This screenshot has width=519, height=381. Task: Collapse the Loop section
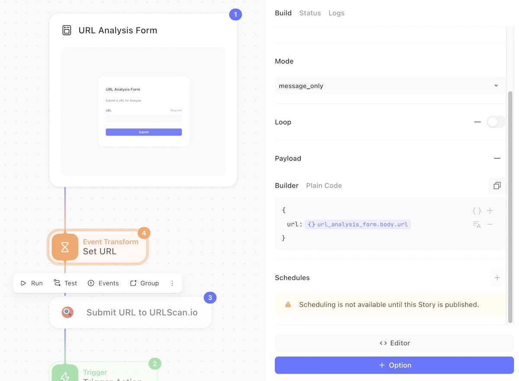click(x=477, y=122)
